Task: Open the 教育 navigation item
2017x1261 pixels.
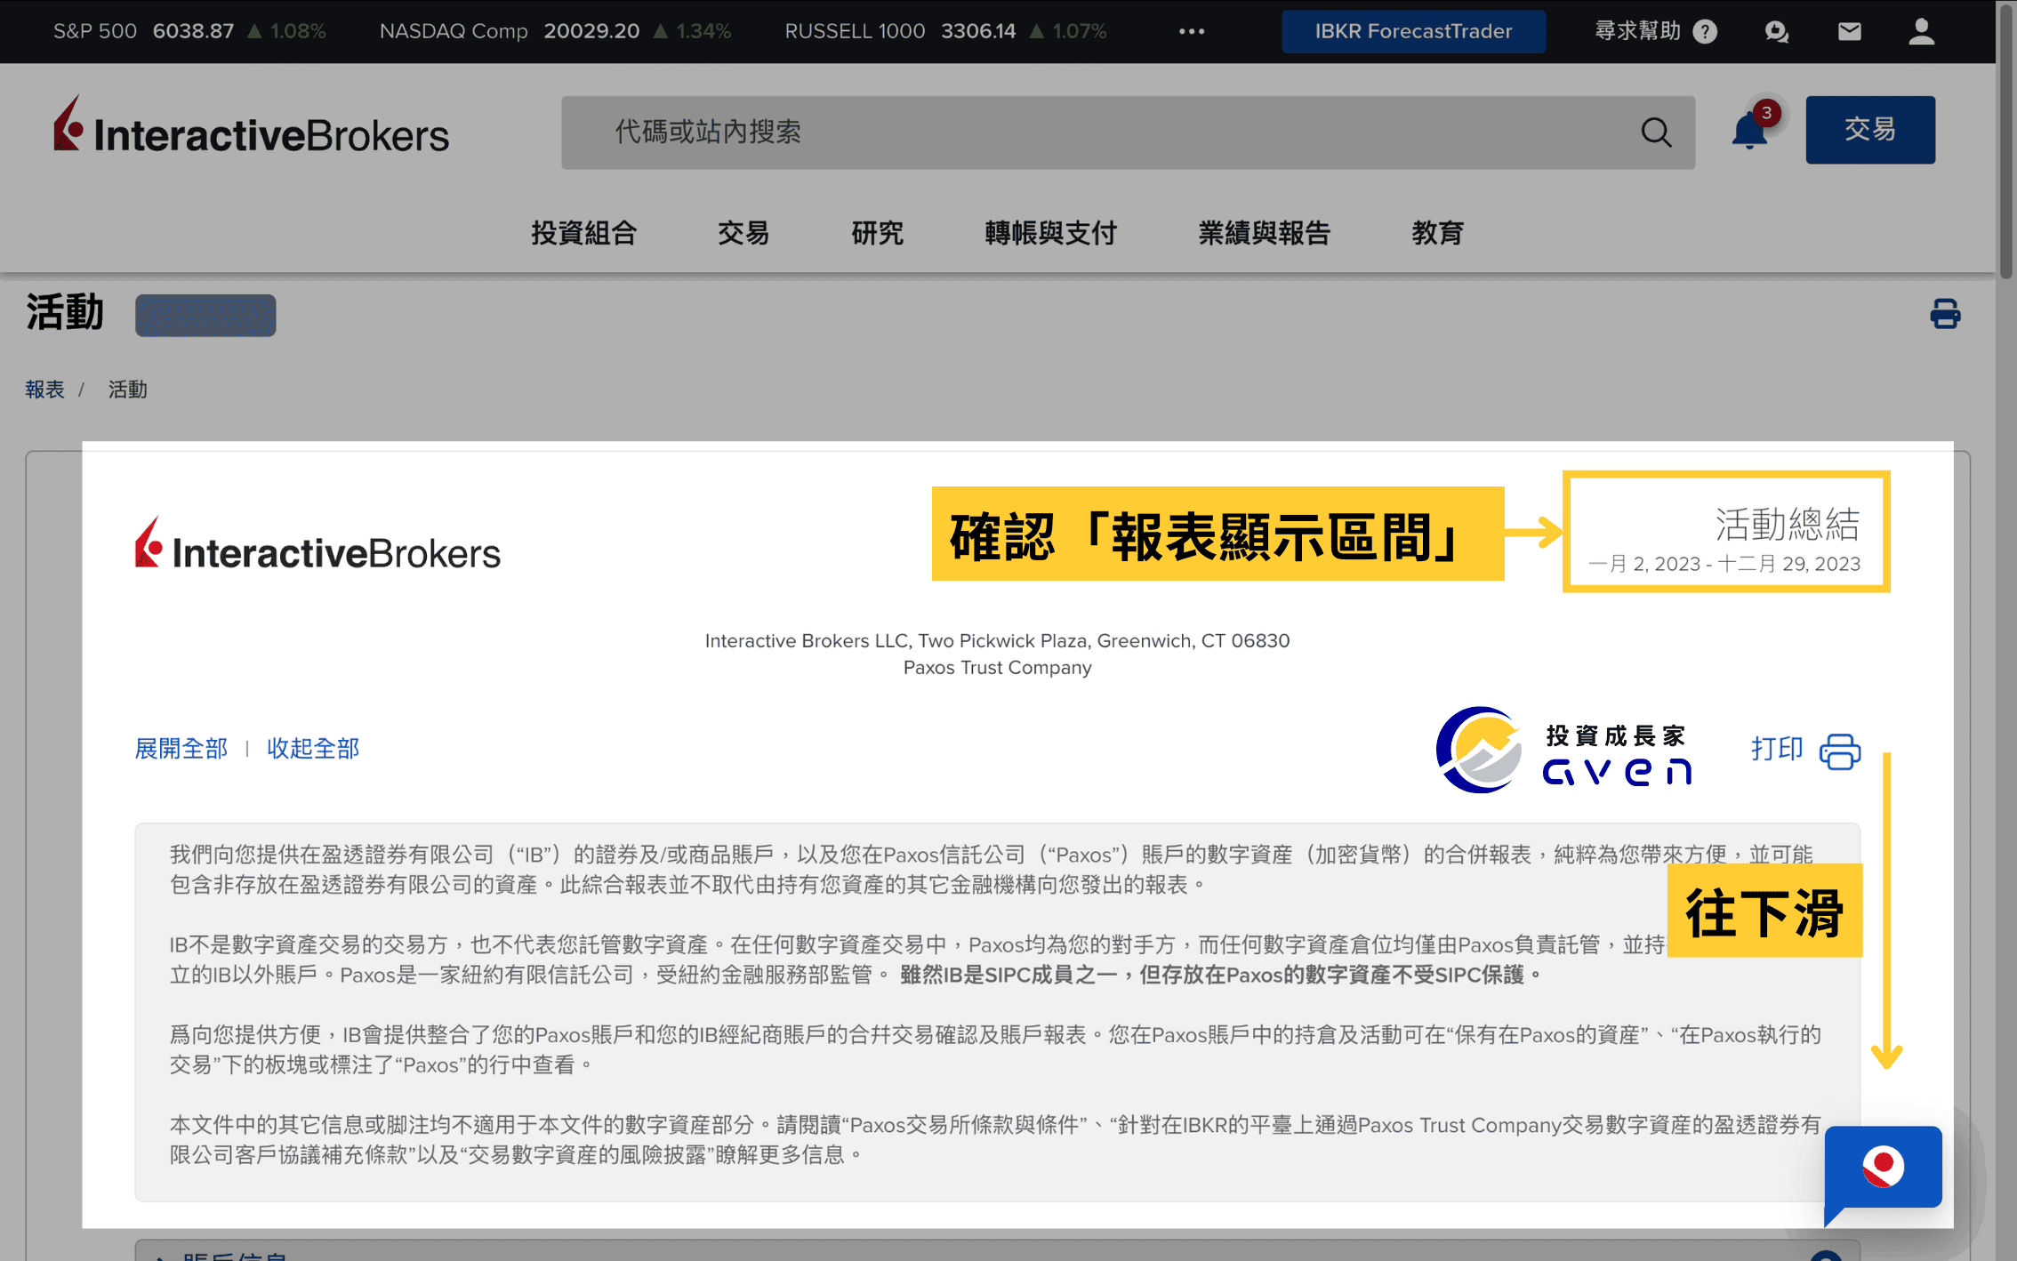Action: tap(1438, 233)
